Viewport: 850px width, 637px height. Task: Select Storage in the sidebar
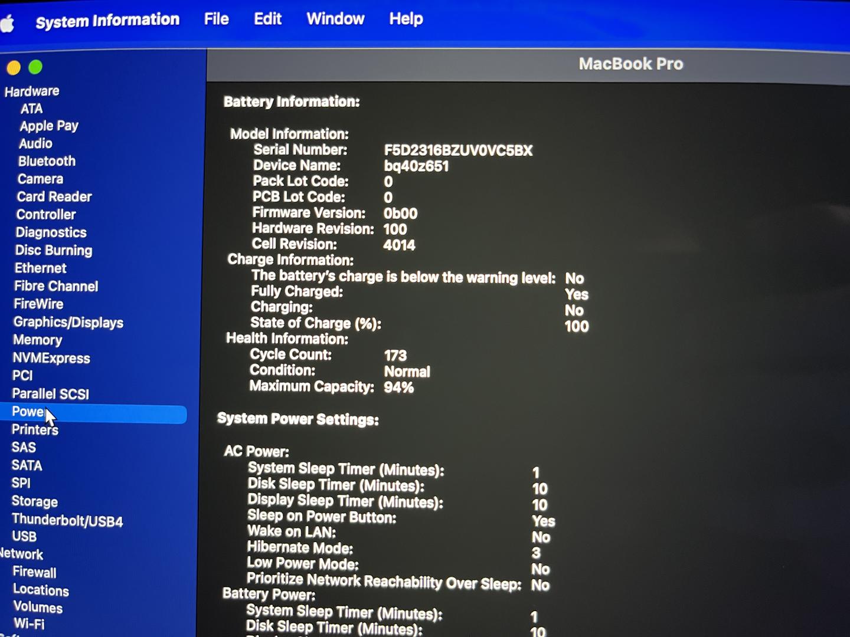(35, 502)
